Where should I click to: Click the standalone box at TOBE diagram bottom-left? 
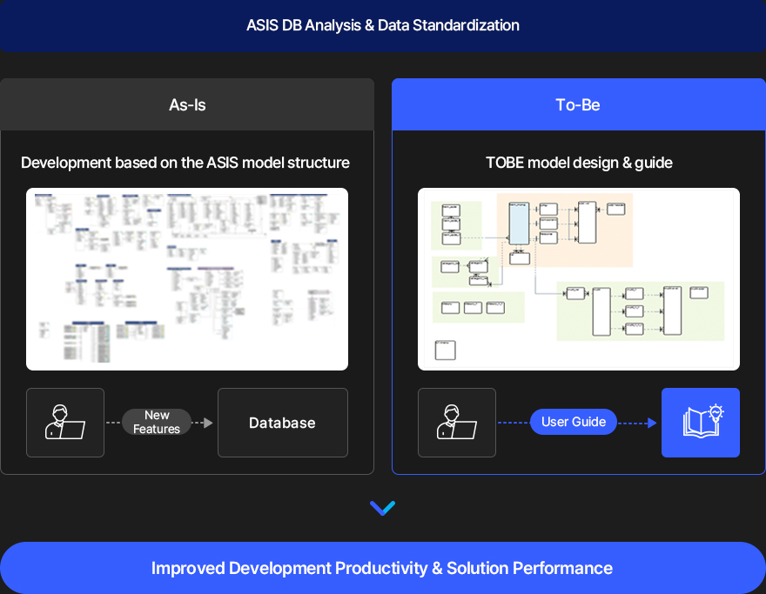[445, 350]
